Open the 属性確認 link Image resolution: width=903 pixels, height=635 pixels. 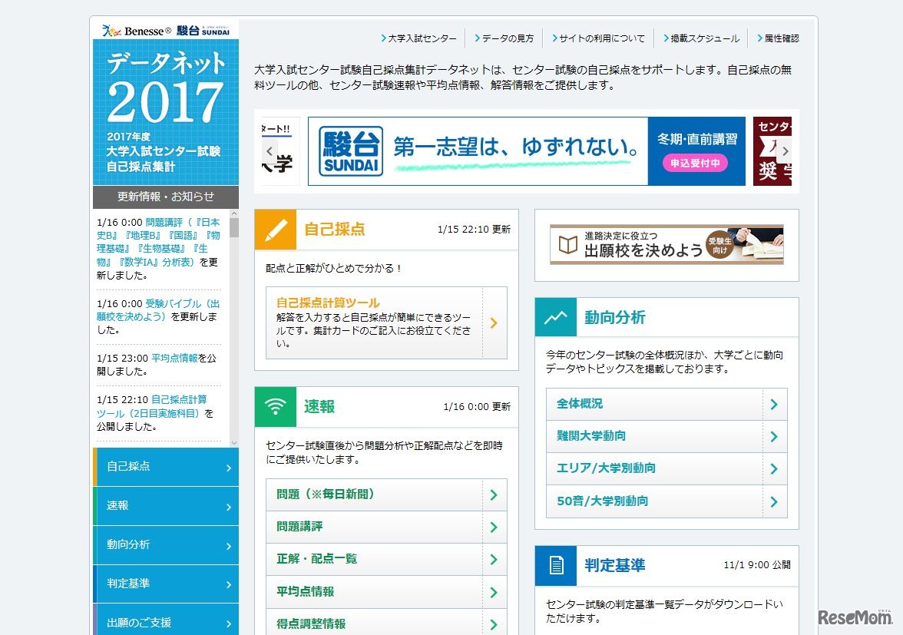point(777,38)
